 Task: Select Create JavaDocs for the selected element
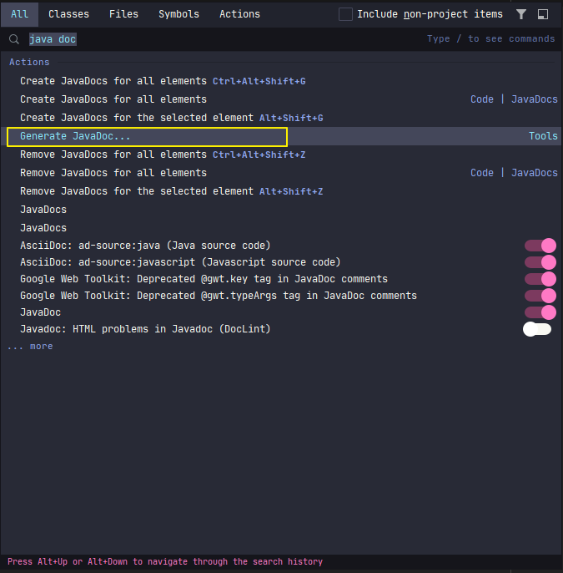(x=281, y=118)
